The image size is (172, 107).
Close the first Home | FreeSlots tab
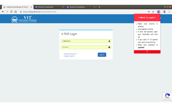63,7
